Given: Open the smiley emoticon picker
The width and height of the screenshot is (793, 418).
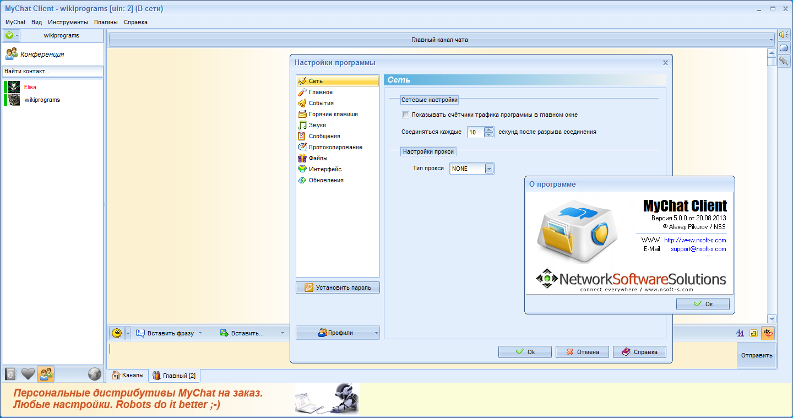Looking at the screenshot, I should click(x=116, y=333).
